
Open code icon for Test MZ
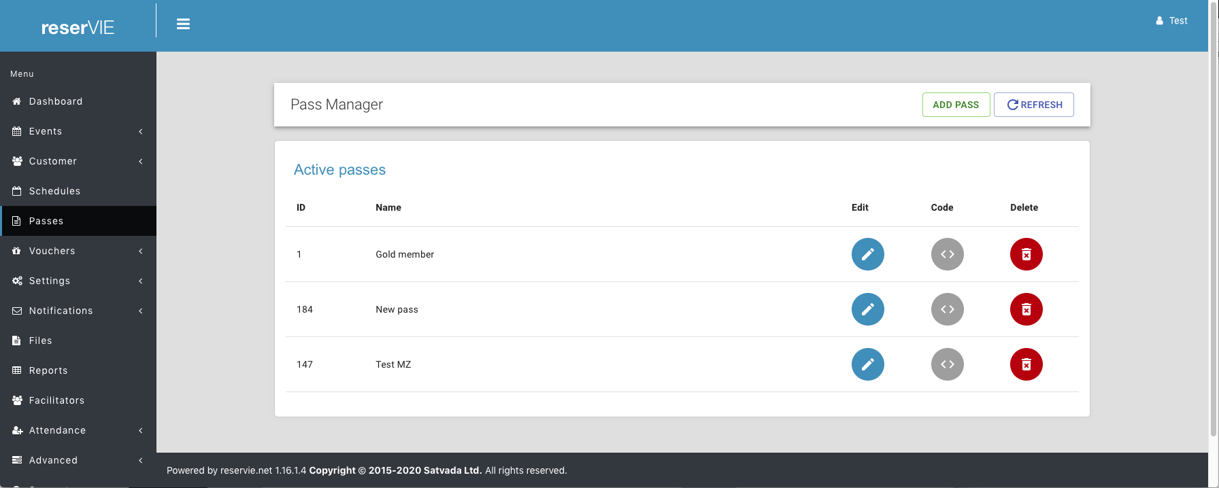(x=947, y=364)
